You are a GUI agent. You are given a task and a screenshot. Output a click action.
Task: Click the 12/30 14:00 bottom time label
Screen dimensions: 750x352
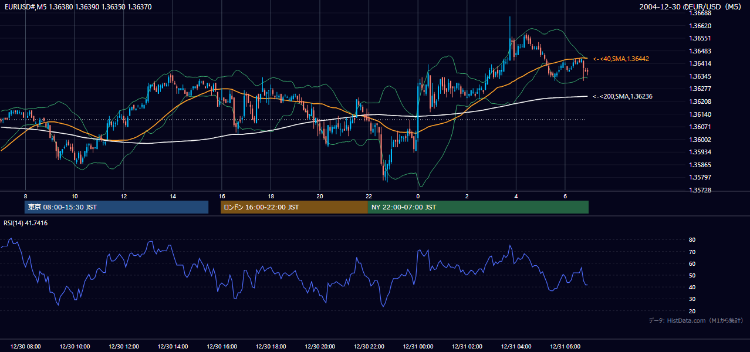[173, 347]
